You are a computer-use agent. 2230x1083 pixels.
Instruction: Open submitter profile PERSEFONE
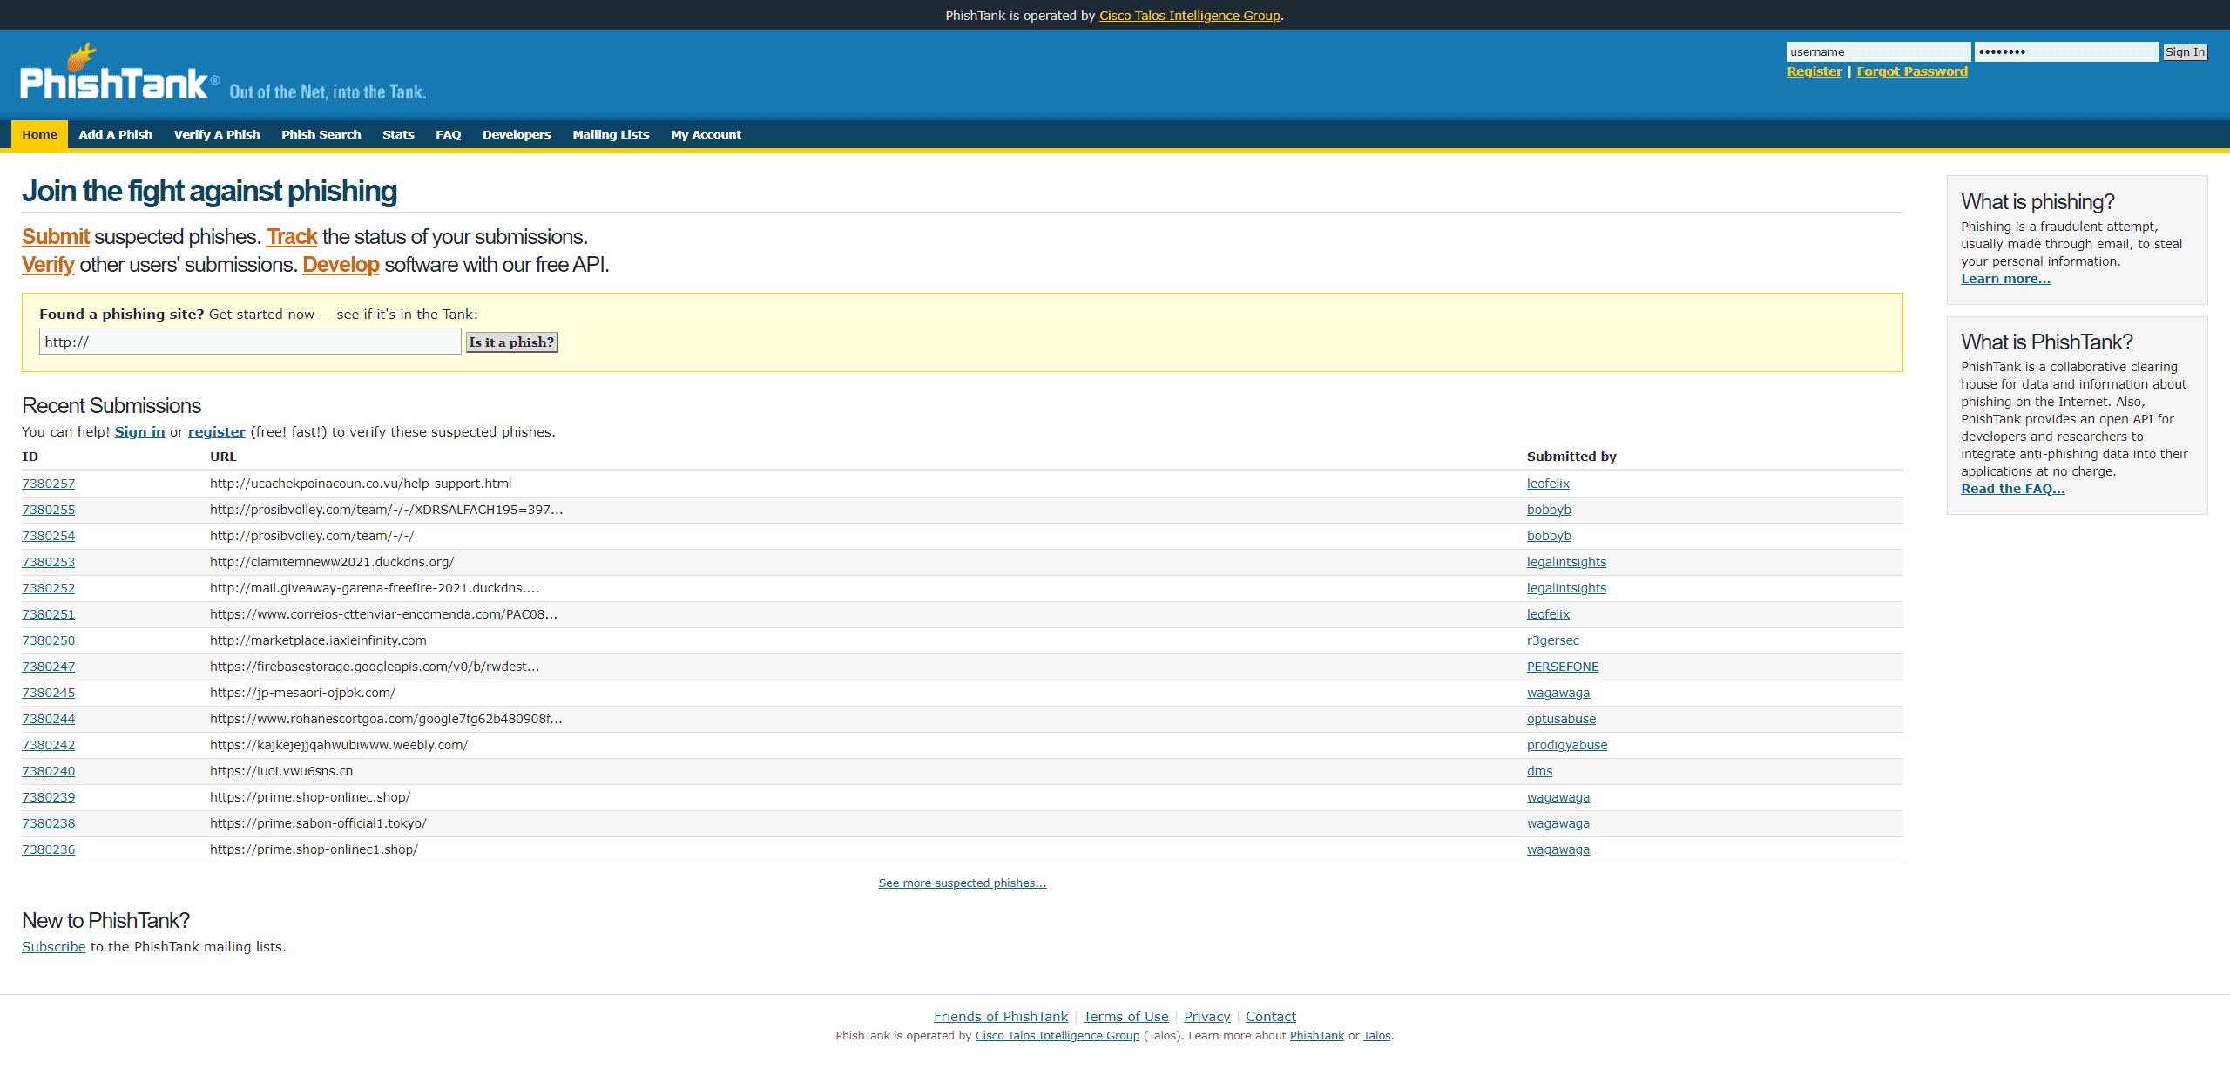[1562, 667]
